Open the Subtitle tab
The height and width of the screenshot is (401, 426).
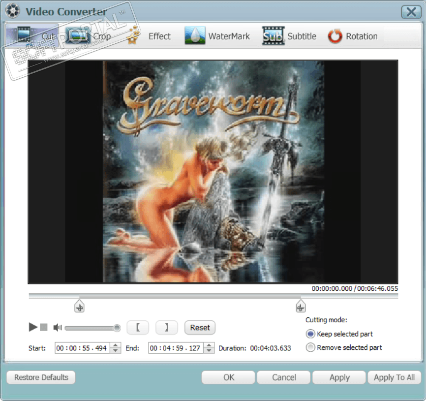[x=289, y=36]
